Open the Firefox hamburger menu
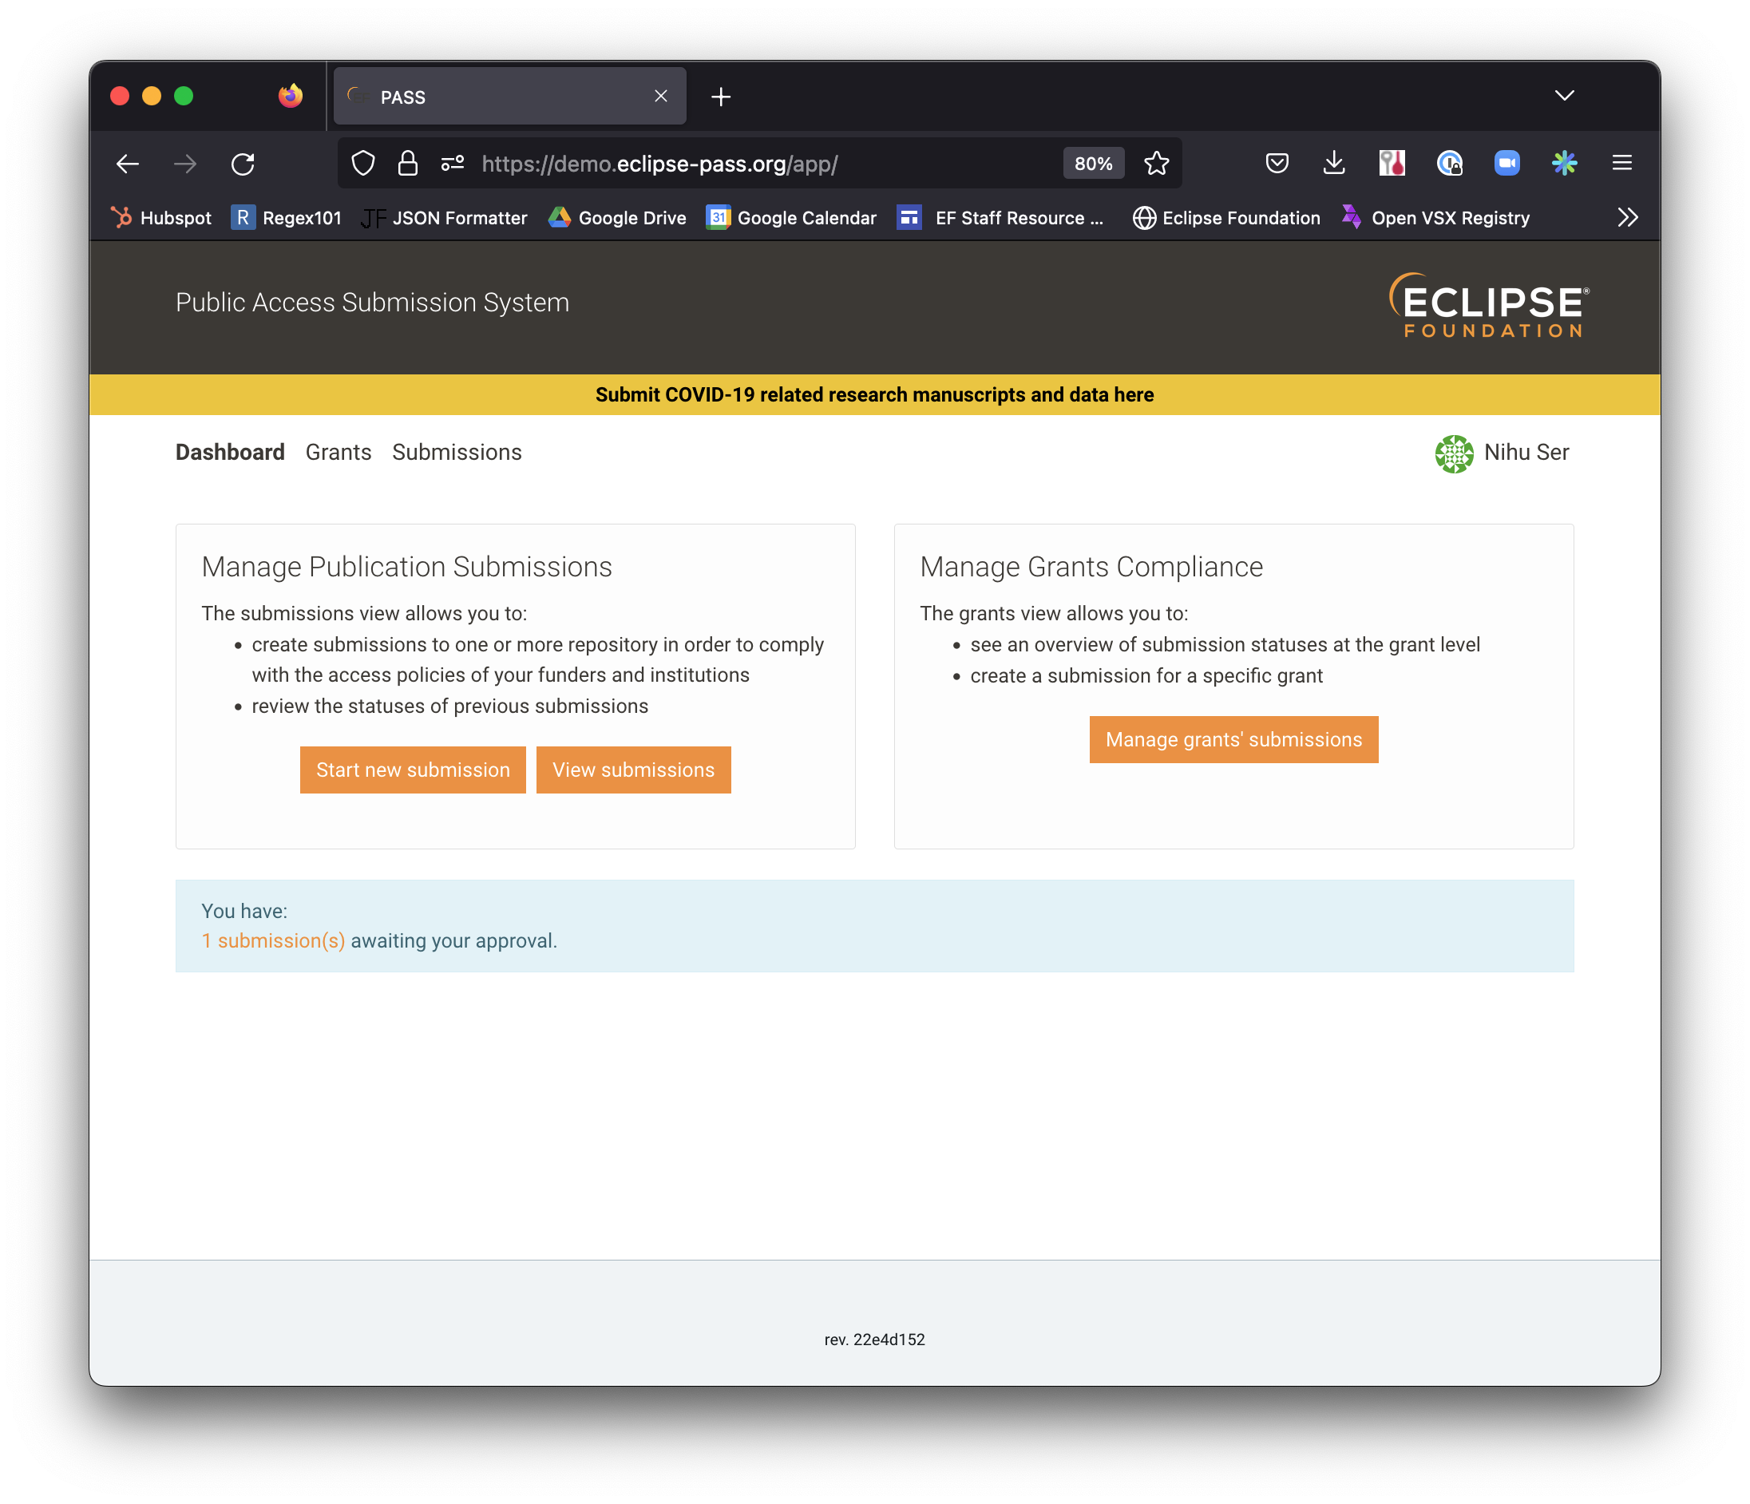This screenshot has height=1504, width=1750. 1621,163
